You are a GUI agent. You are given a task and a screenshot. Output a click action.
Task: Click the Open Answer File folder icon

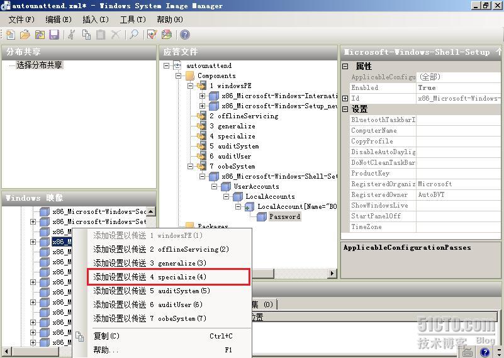25,35
